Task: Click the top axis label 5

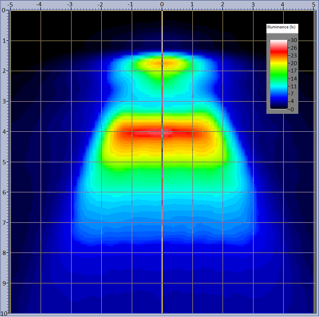Action: tap(313, 5)
